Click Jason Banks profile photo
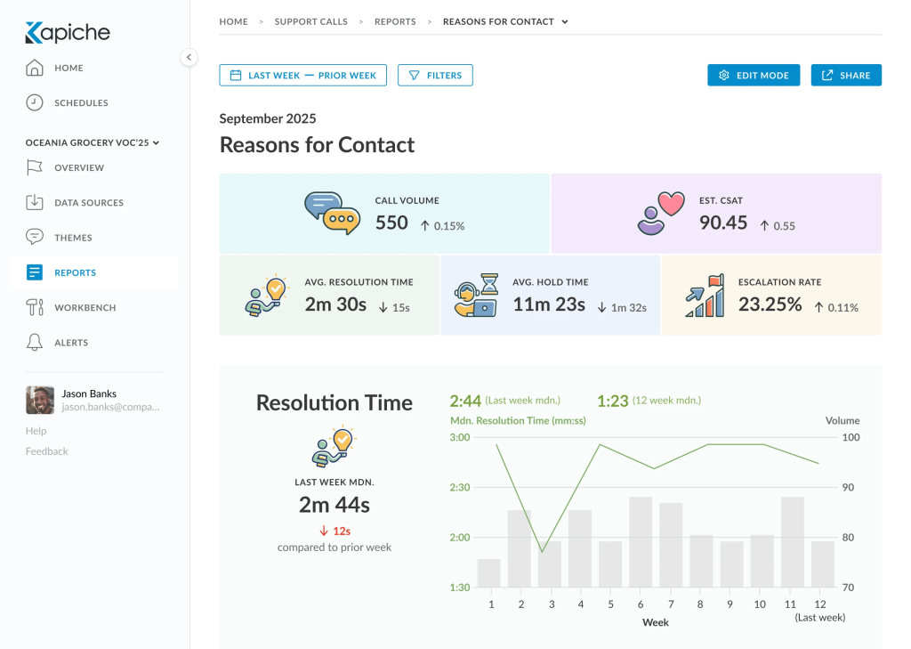Viewport: 911px width, 649px height. pyautogui.click(x=40, y=400)
